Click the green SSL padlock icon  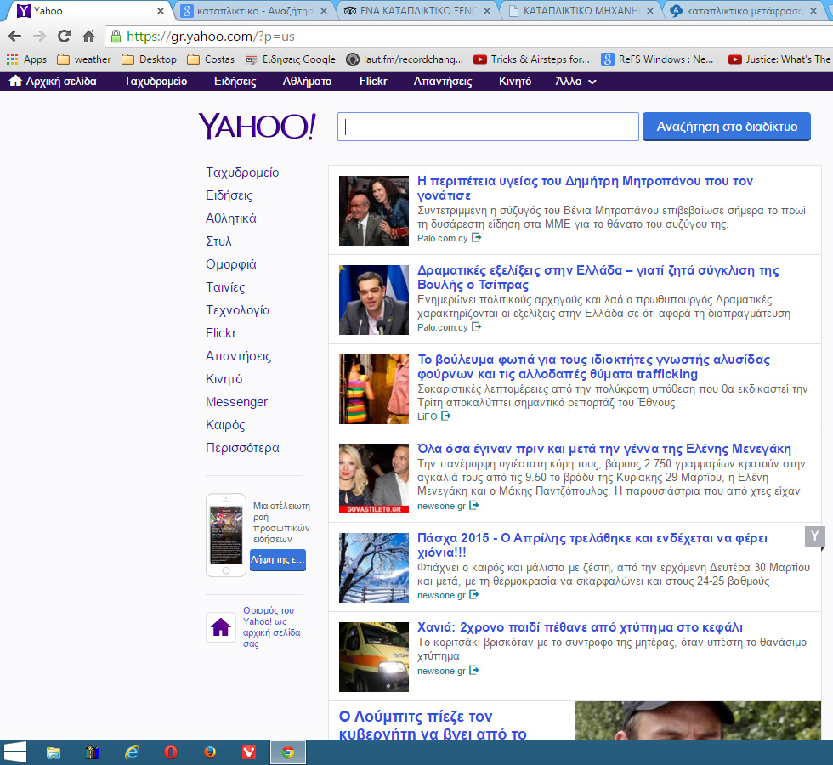click(116, 36)
